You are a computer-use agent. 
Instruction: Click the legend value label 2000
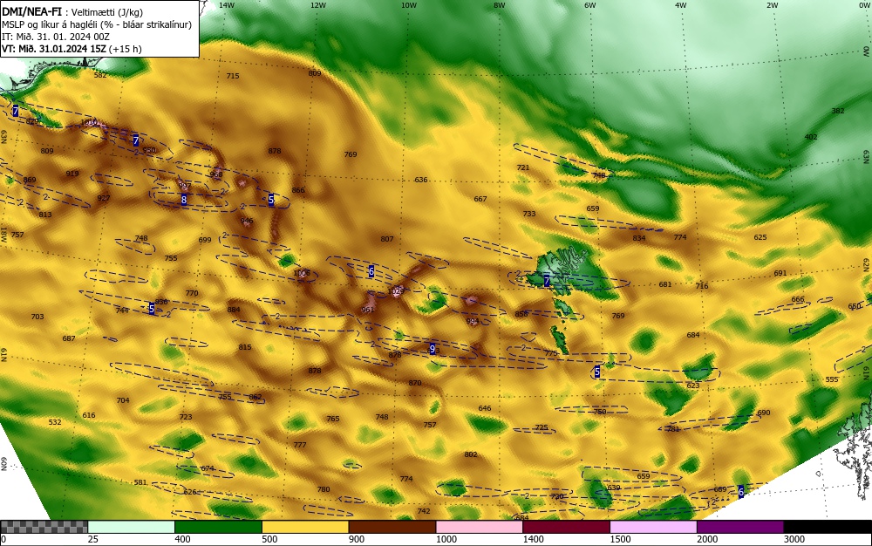[x=707, y=539]
